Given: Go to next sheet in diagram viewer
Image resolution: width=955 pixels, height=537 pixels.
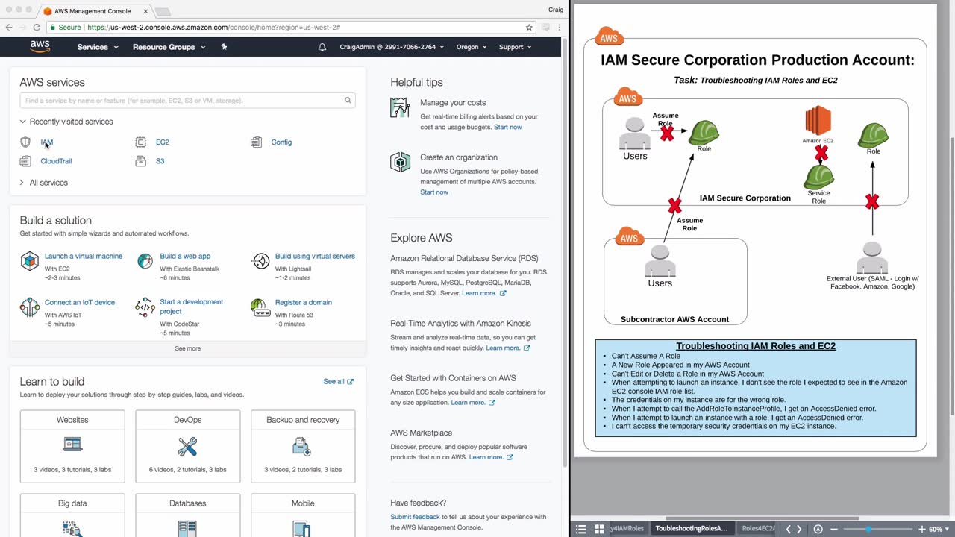Looking at the screenshot, I should point(799,529).
